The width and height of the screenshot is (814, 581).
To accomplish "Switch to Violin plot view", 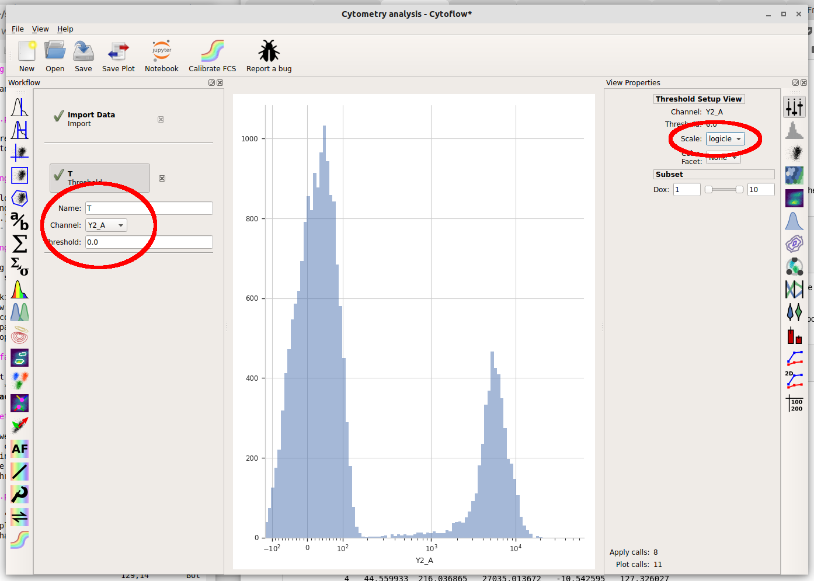I will pyautogui.click(x=794, y=312).
